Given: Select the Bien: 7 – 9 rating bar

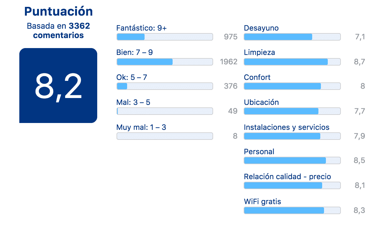Looking at the screenshot, I should click(x=165, y=62).
